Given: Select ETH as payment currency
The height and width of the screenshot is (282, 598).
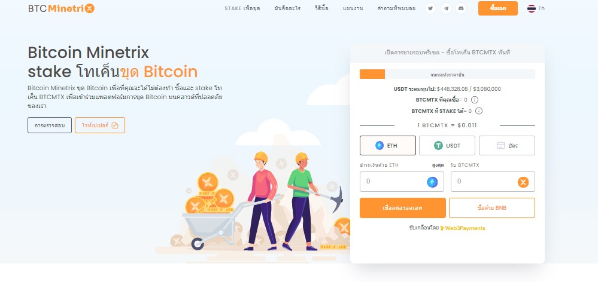Looking at the screenshot, I should (x=388, y=145).
